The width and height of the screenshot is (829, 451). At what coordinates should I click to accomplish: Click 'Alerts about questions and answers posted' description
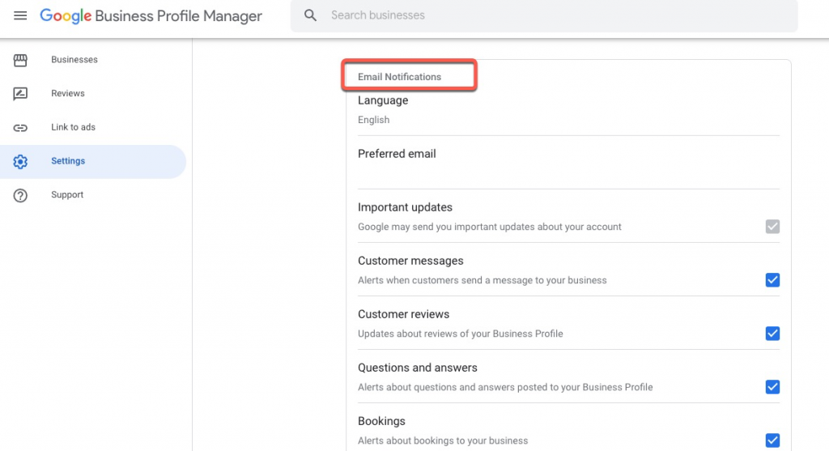[x=505, y=387]
